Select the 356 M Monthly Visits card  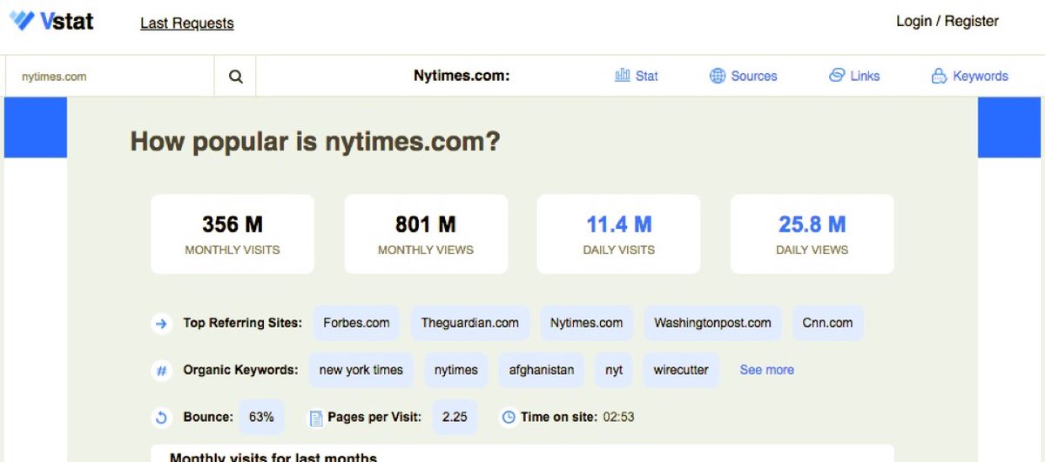tap(233, 234)
